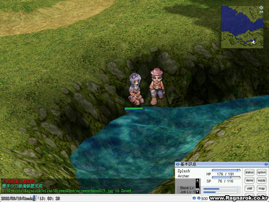The height and width of the screenshot is (202, 269).
Task: Zoom in the minimap with the plus icon
Action: [261, 8]
